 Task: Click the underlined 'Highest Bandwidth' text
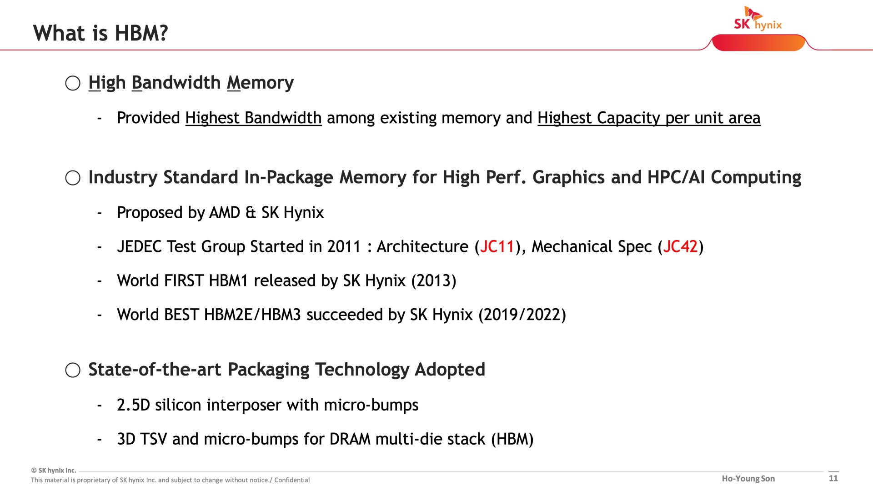(x=253, y=118)
